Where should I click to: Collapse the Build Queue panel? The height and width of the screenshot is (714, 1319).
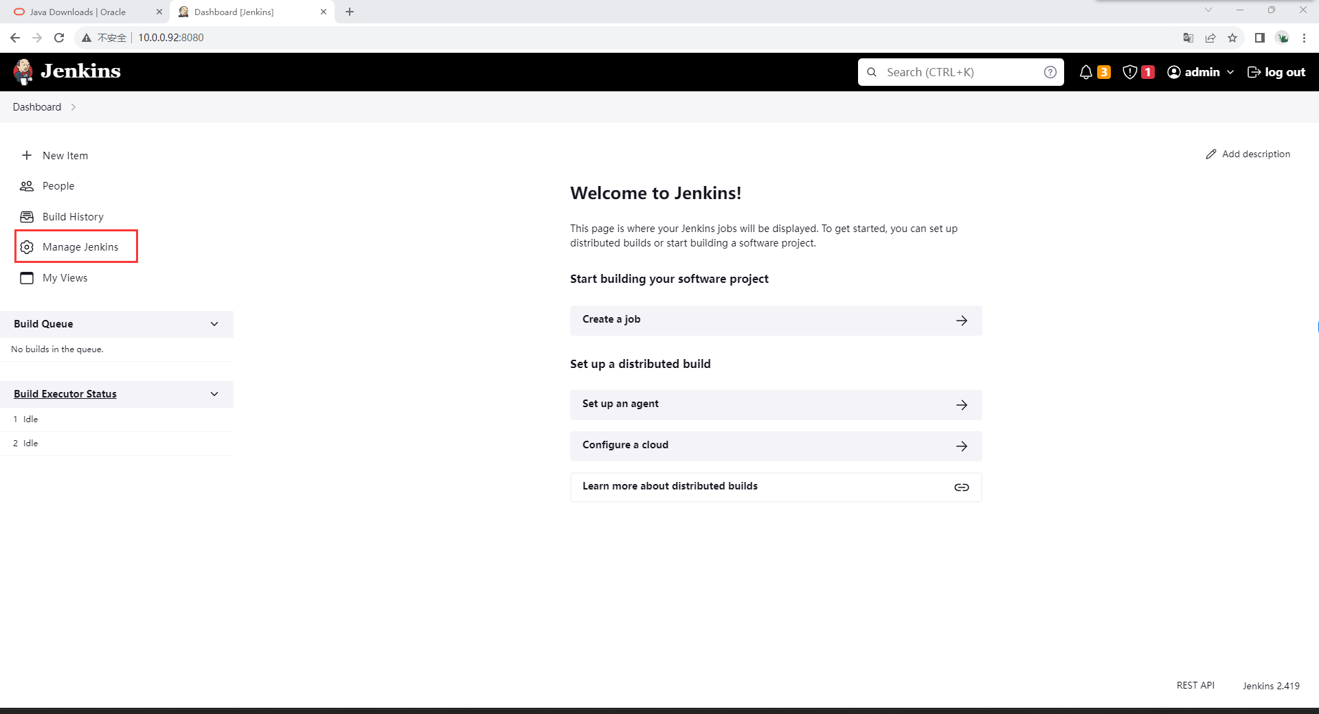click(214, 324)
